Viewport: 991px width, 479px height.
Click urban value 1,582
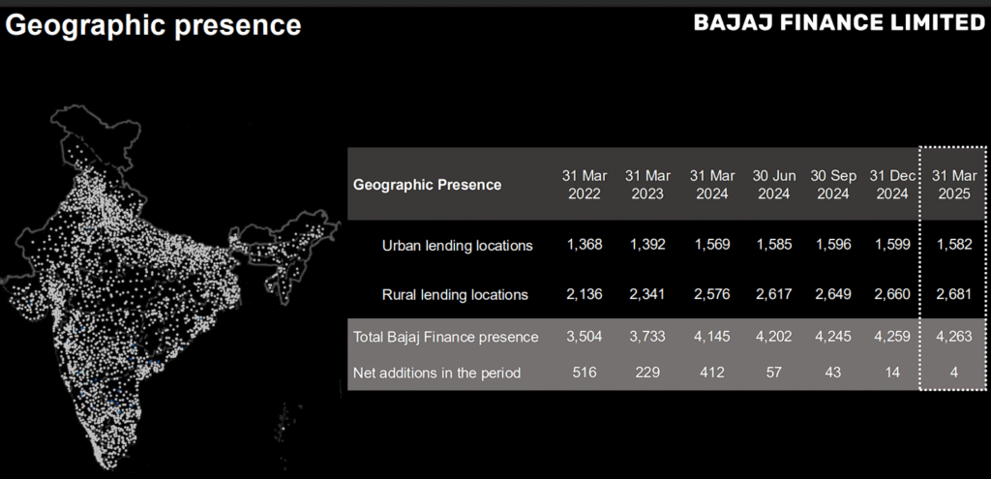click(x=954, y=245)
